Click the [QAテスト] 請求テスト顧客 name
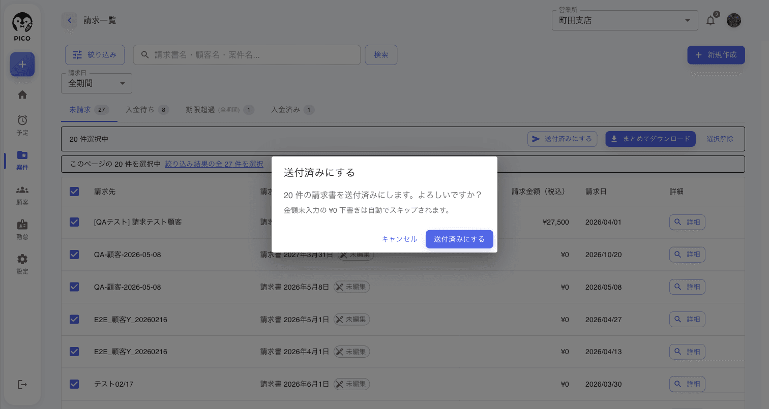This screenshot has width=769, height=409. 138,222
